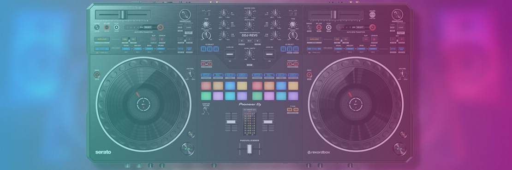Click the right LOCK ON effect paddle
This screenshot has height=170, width=512.
tap(269, 54)
